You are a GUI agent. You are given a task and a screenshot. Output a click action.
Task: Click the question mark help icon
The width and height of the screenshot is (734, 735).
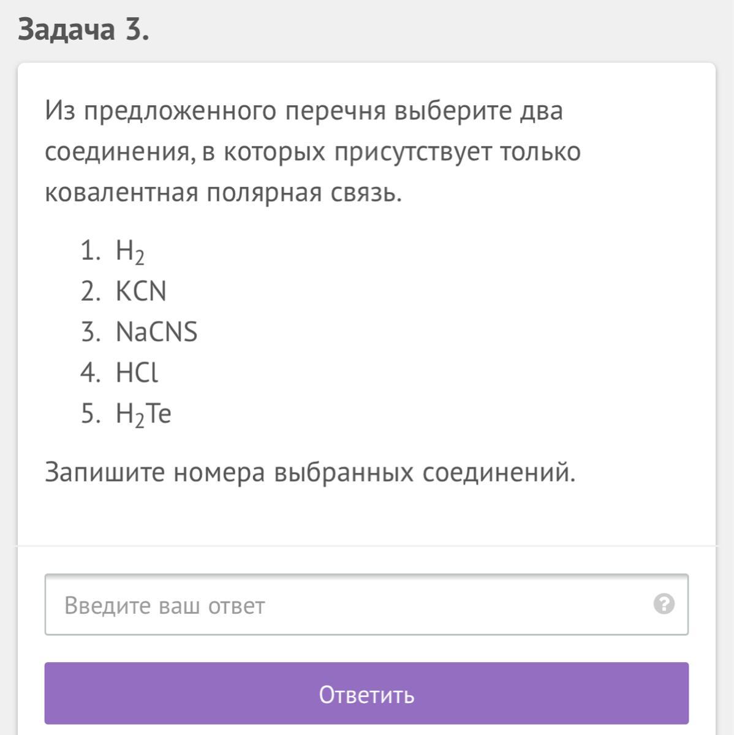tap(664, 604)
